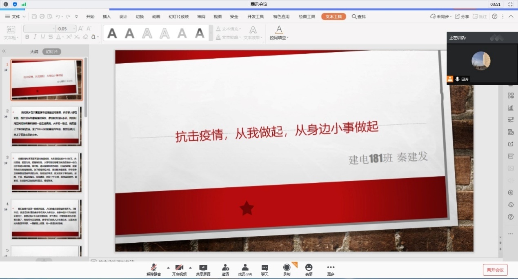Open the 表情 emoji reactions

point(309,270)
